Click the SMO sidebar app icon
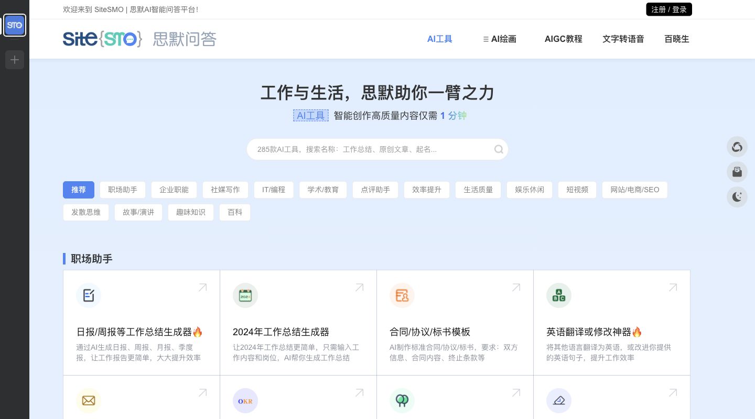755x419 pixels. (x=15, y=25)
